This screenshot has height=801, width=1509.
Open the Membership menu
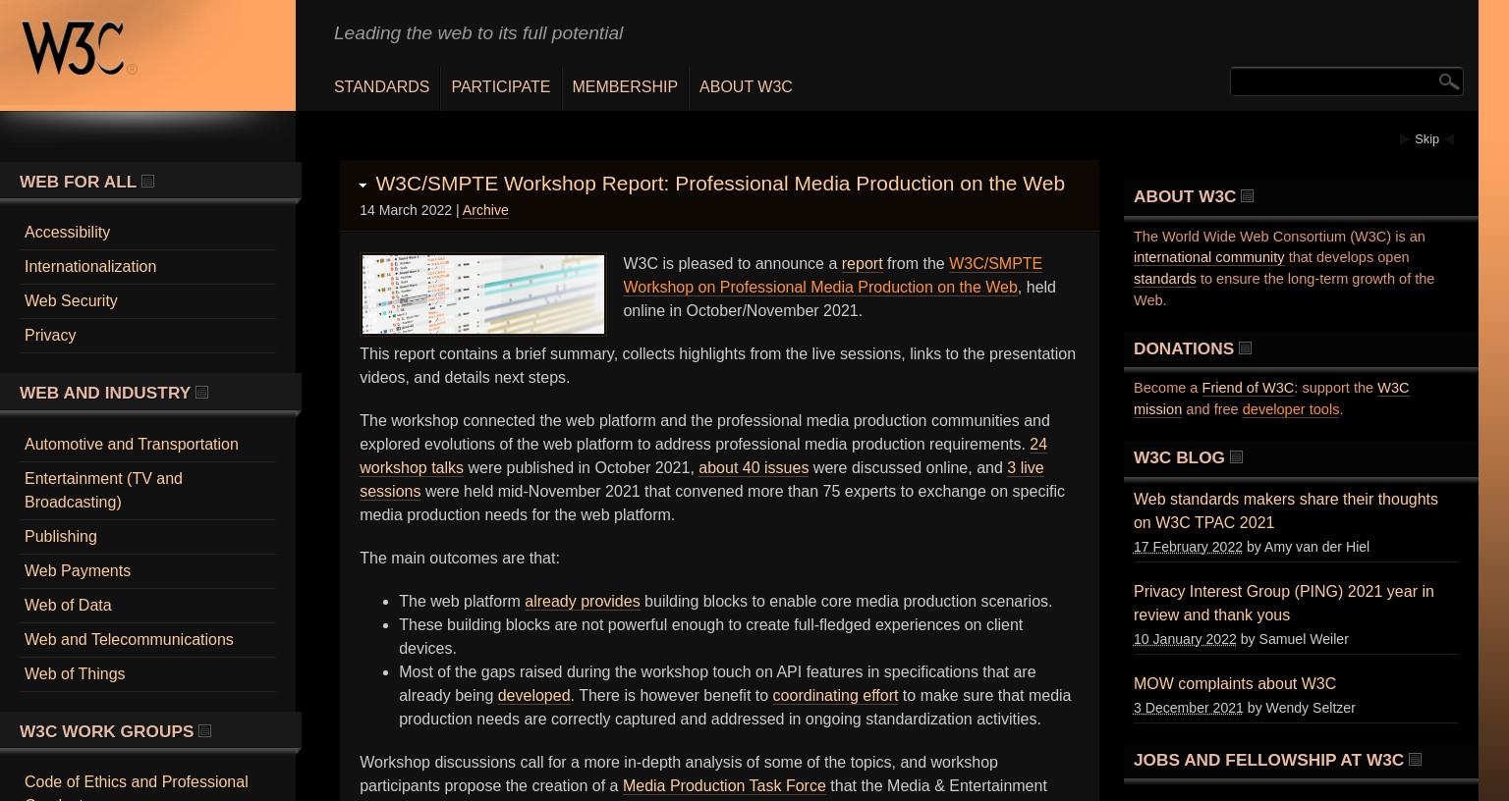[x=625, y=86]
